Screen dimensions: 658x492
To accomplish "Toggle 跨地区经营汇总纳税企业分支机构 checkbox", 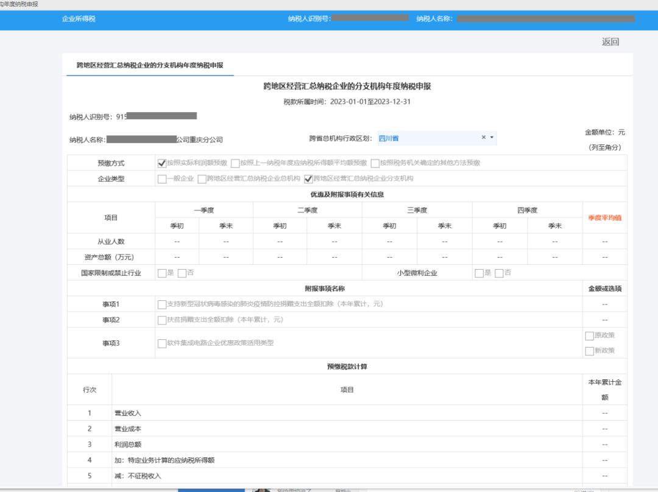I will coord(309,179).
